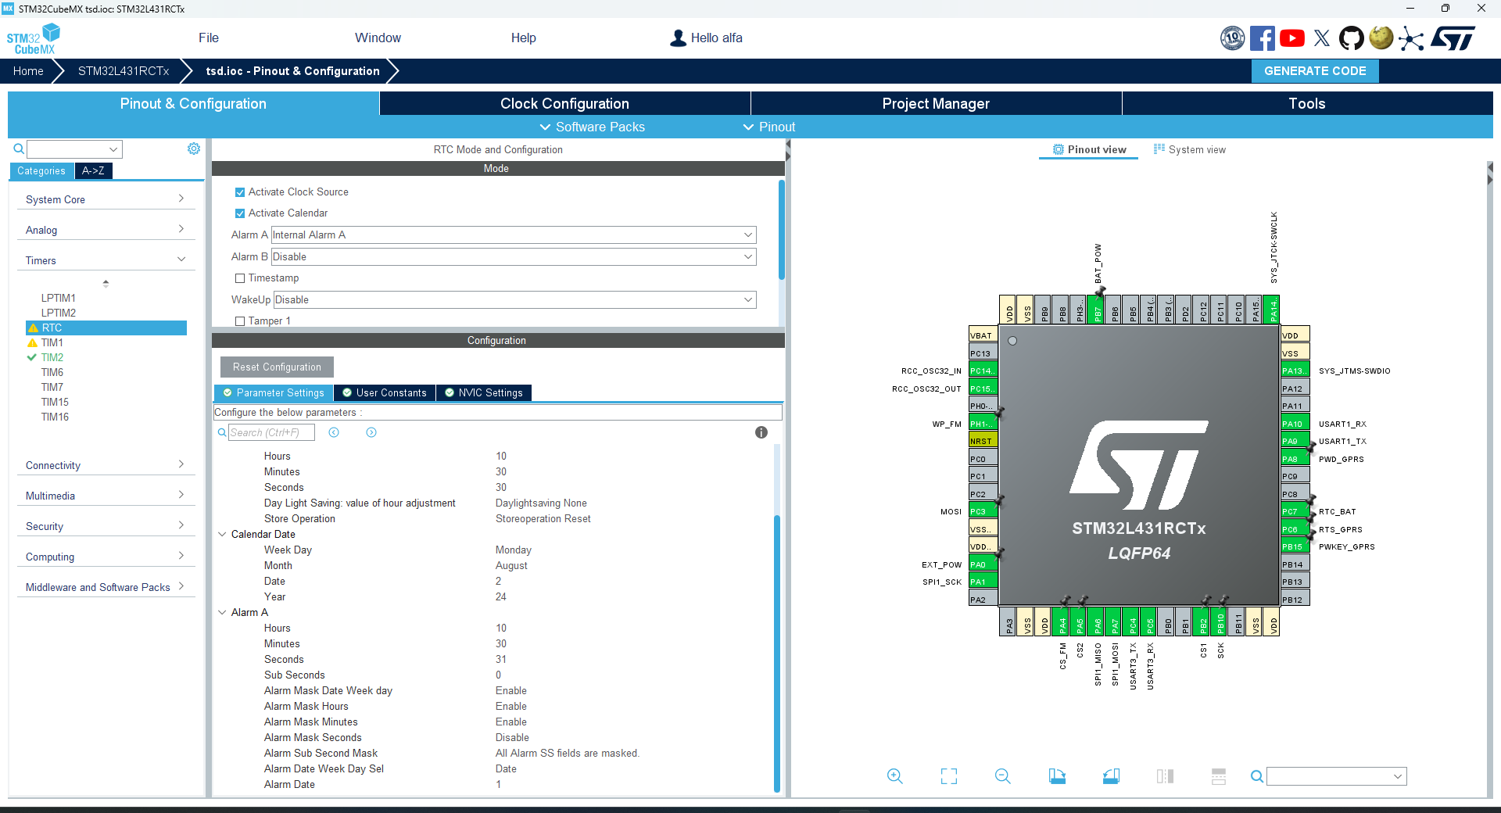Select pin PA10 USART1_RX on chip
Viewport: 1501px width, 813px height.
tap(1295, 424)
